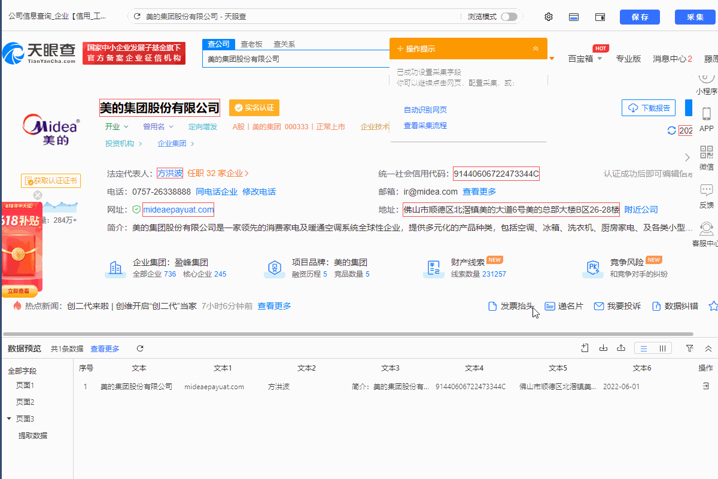This screenshot has height=479, width=718.
Task: Open the Midea company logo
Action: coord(50,131)
